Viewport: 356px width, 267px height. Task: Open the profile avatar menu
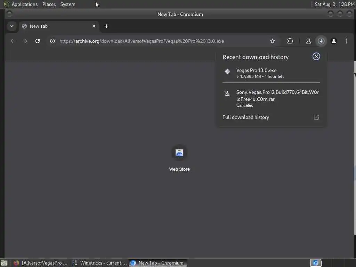click(x=333, y=41)
